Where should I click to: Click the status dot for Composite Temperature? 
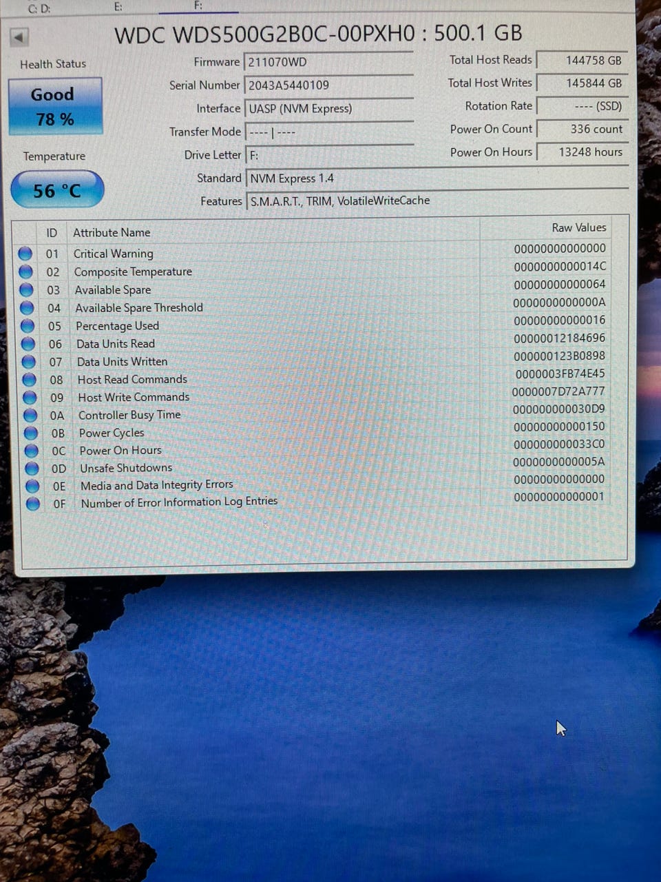pyautogui.click(x=26, y=271)
